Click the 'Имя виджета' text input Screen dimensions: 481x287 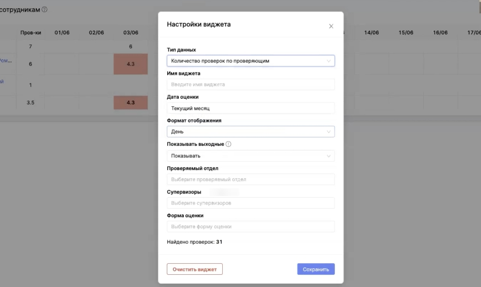point(250,85)
